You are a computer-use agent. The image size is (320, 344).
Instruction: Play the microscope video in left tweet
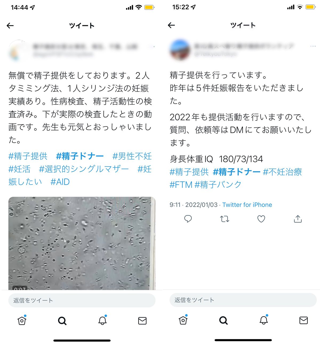click(82, 243)
